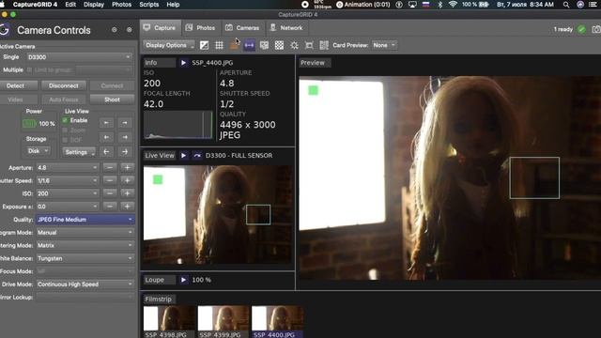This screenshot has width=601, height=338.
Task: Switch to the Cameras tab
Action: click(x=242, y=28)
